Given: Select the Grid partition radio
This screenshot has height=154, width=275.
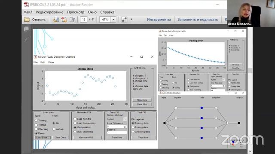Looking at the screenshot, I should [75, 127].
